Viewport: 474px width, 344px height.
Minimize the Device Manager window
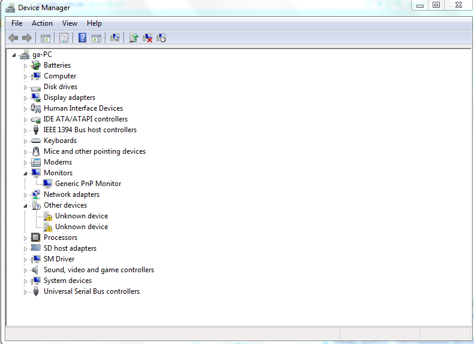coord(420,5)
